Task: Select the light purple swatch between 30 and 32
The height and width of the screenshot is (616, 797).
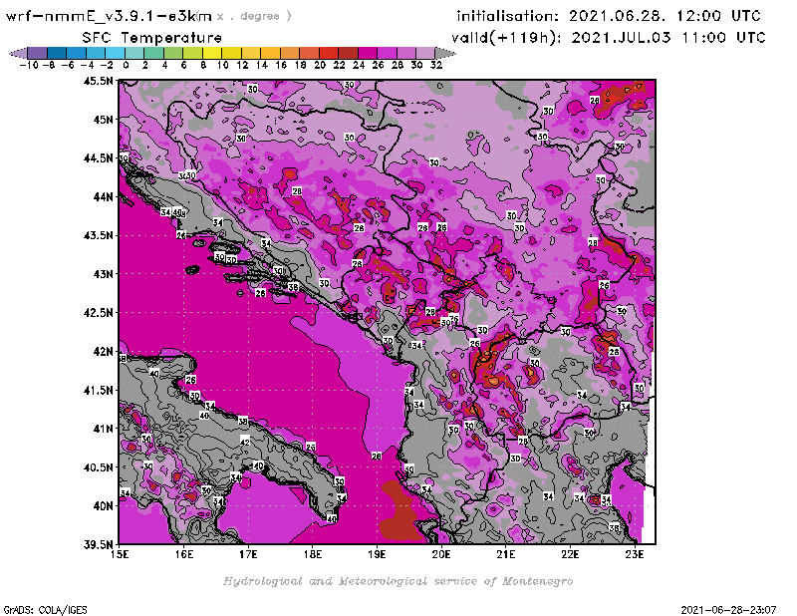Action: [425, 53]
